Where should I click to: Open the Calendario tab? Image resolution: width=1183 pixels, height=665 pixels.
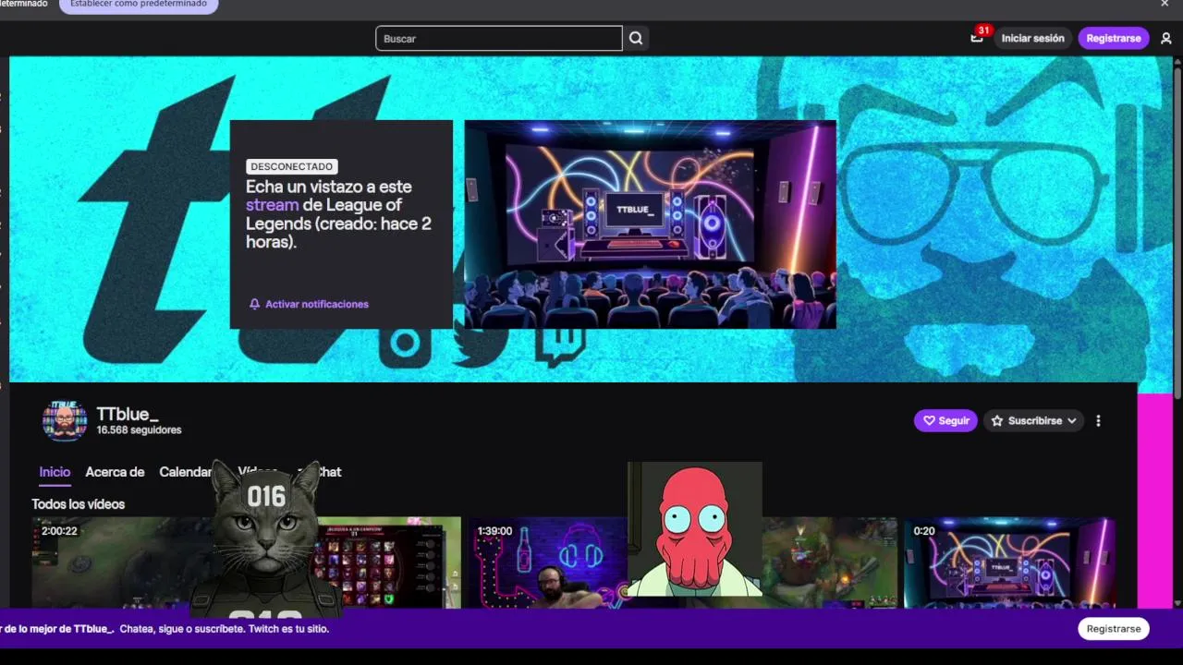coord(186,472)
